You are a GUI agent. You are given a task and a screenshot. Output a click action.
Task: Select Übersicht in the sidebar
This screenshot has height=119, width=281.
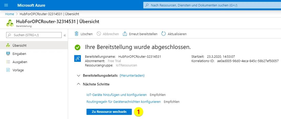click(34, 45)
